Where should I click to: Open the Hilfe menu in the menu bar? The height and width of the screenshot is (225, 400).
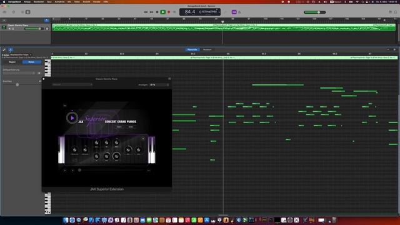click(x=106, y=1)
